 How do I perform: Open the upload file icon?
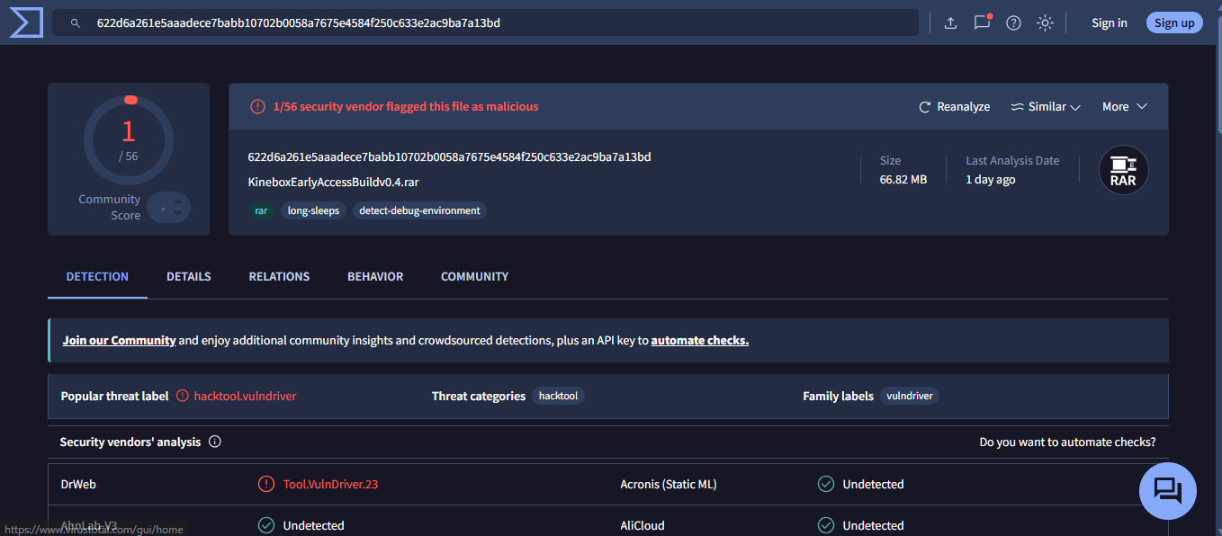950,23
